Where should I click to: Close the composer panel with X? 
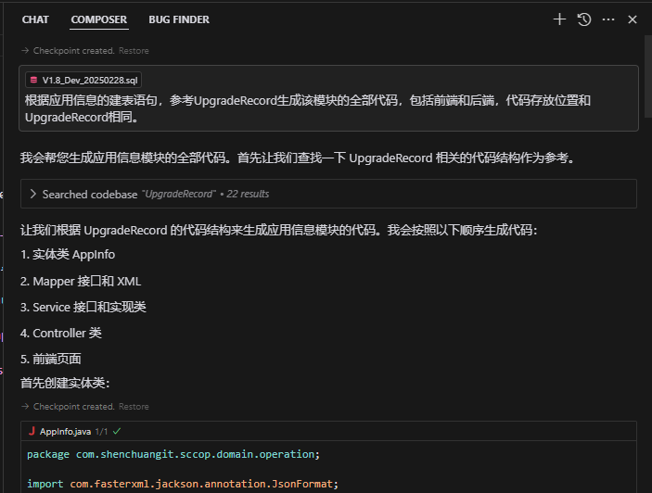[633, 19]
